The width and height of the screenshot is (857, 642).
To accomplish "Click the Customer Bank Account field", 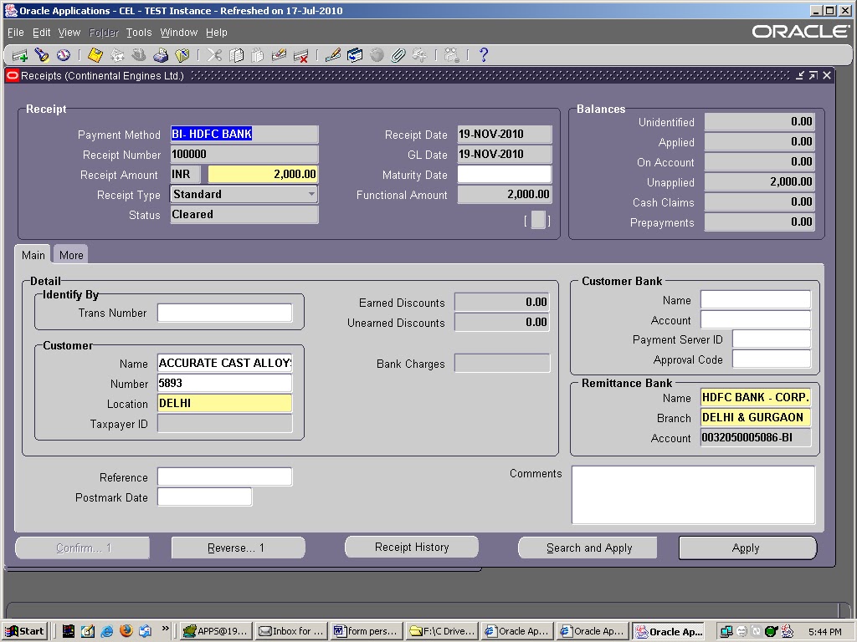I will coord(756,320).
